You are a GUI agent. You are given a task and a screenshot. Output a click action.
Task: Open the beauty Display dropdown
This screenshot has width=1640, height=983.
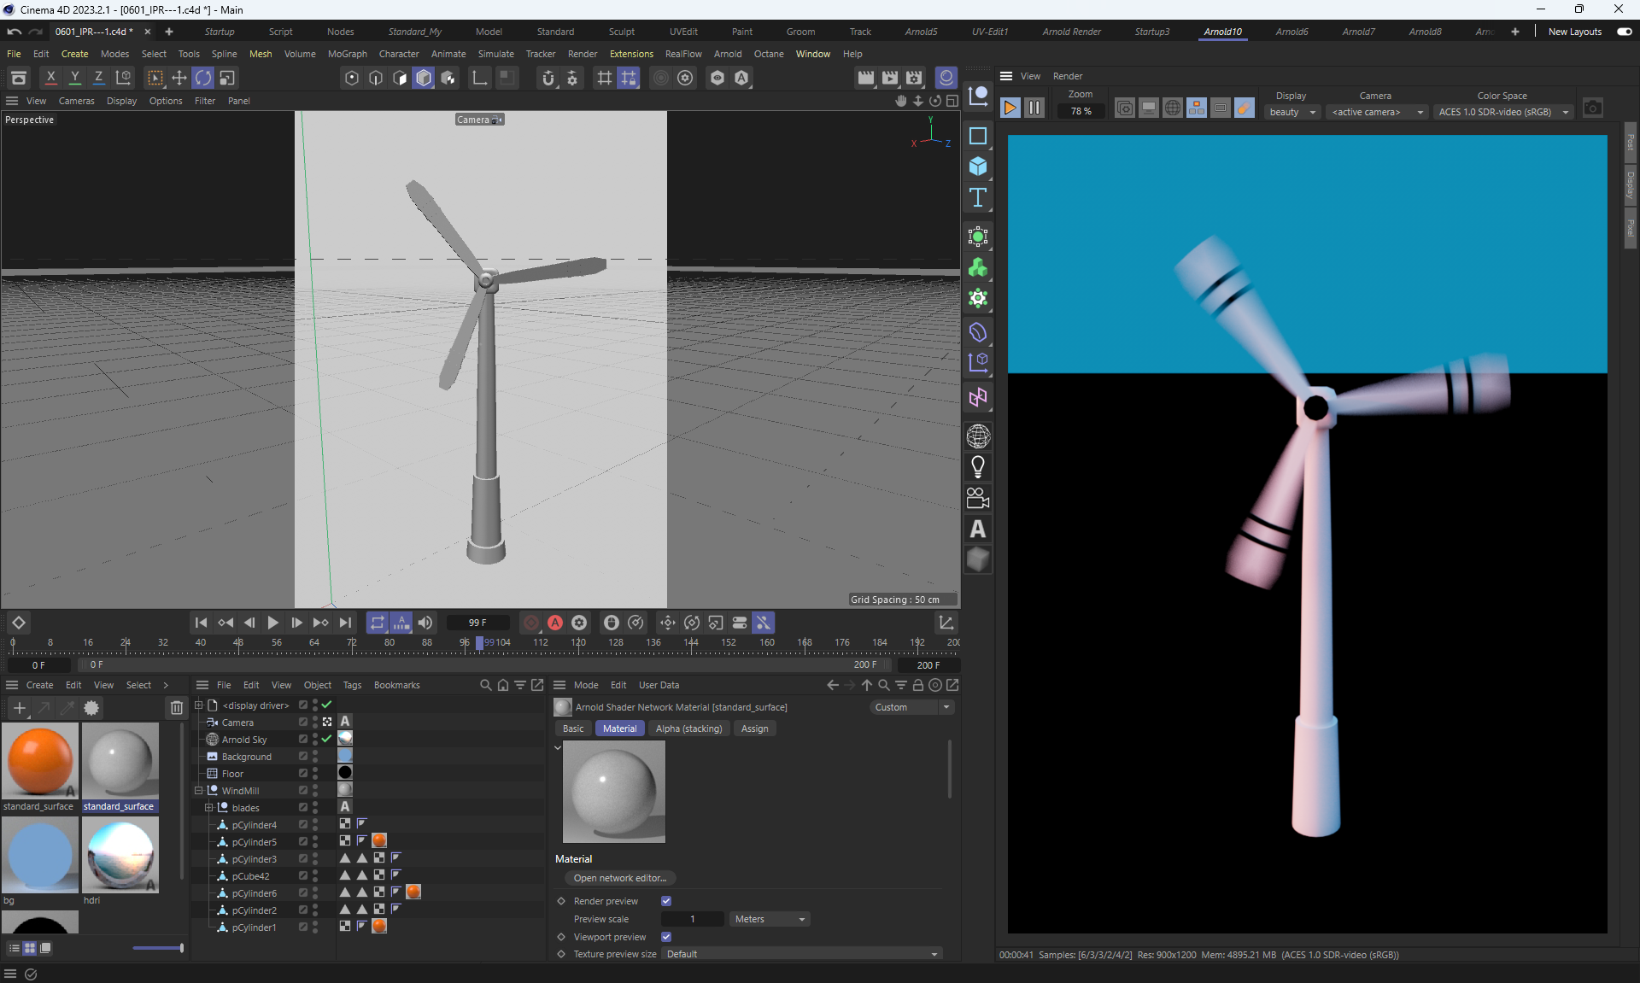(x=1292, y=112)
